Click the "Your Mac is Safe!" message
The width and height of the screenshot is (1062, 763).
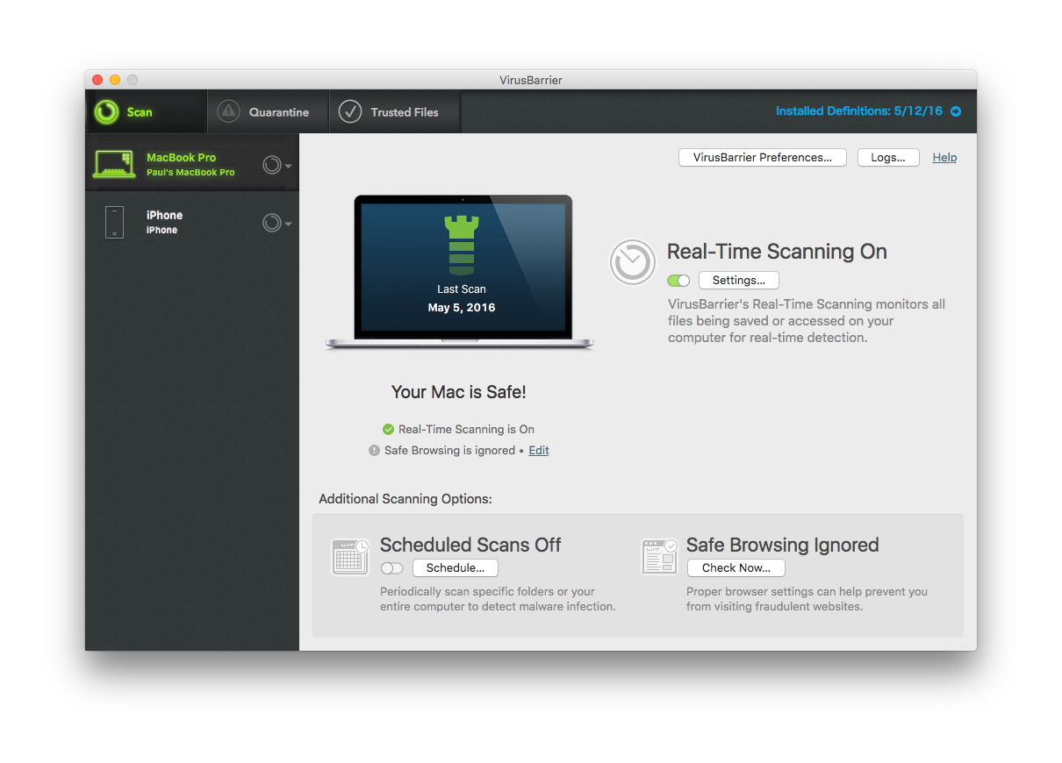tap(459, 392)
